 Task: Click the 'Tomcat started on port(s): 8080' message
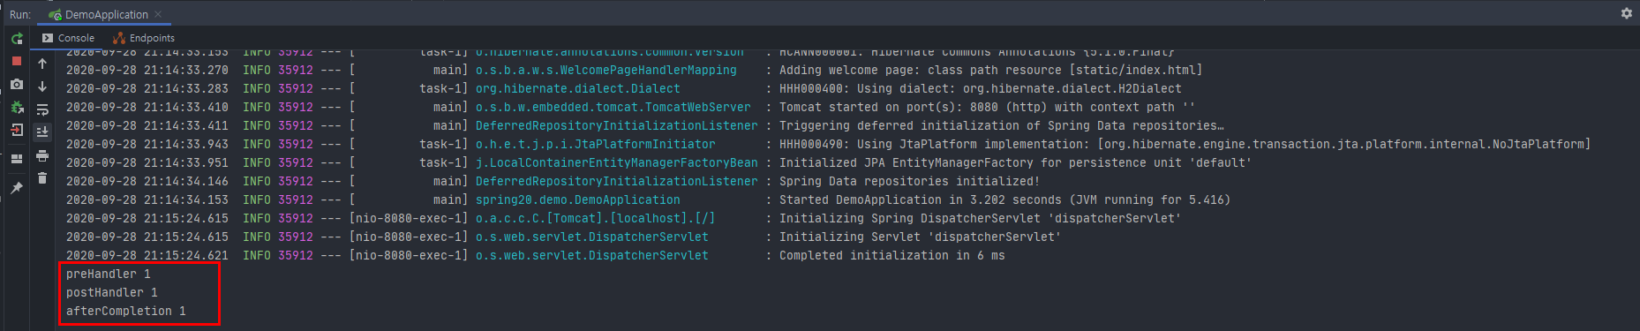[x=987, y=107]
